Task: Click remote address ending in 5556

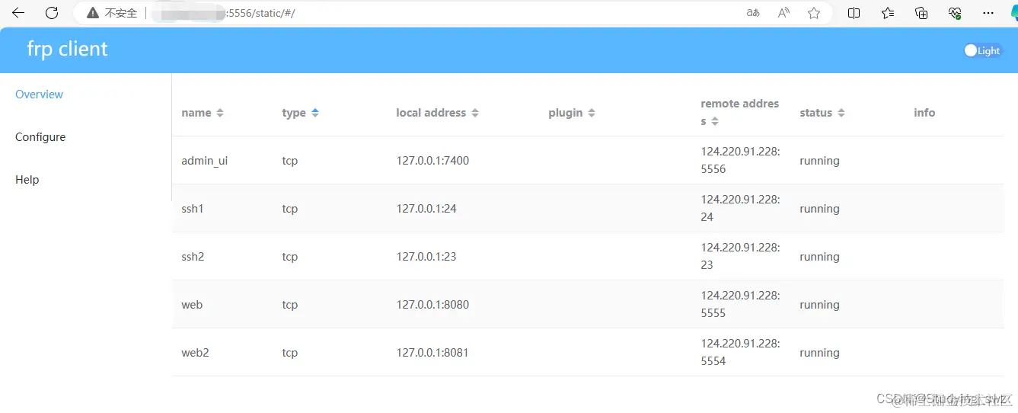Action: tap(740, 160)
